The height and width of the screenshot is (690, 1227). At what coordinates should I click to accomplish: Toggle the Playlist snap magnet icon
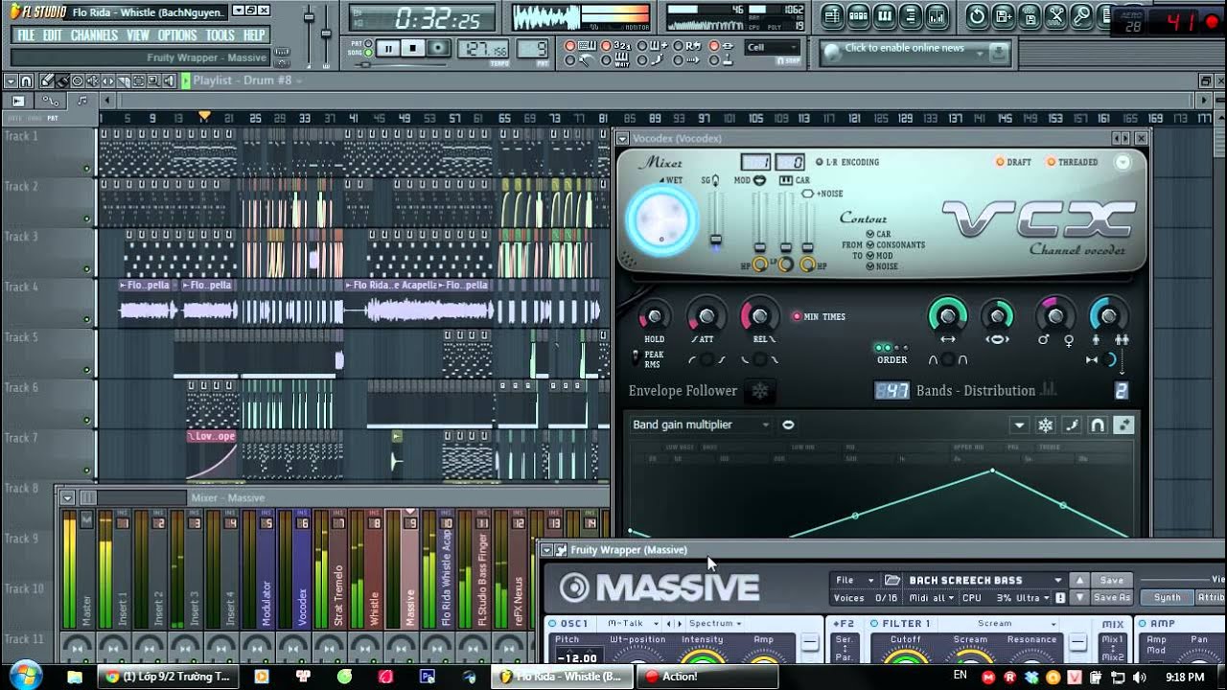coord(26,80)
